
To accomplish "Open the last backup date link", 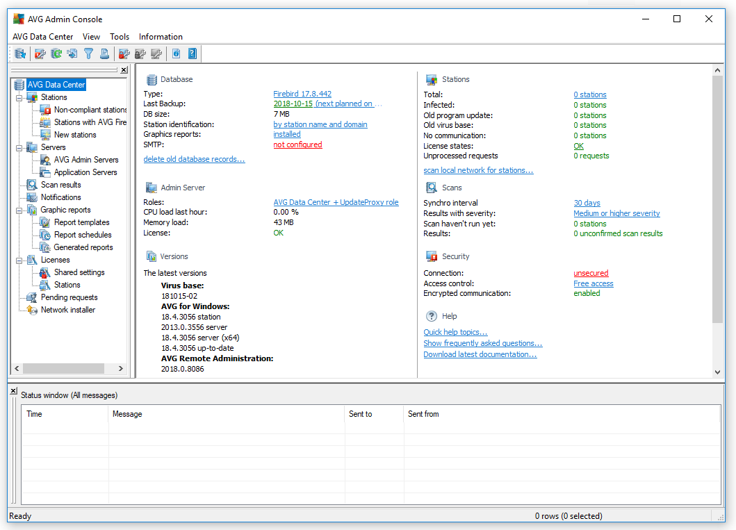I will (293, 103).
